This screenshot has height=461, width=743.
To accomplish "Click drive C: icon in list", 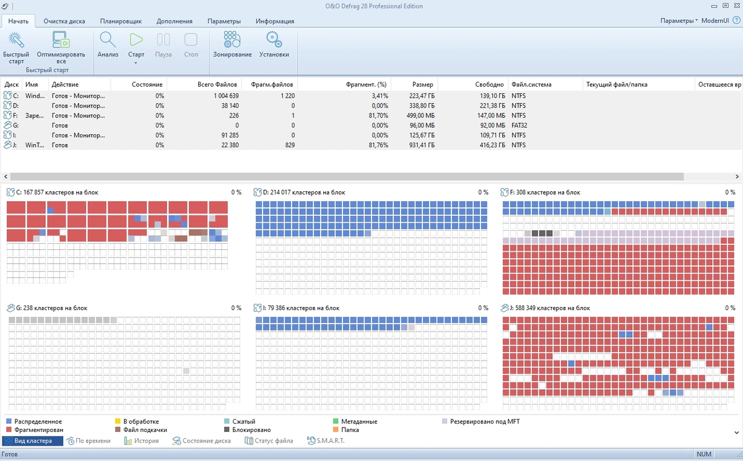I will tap(8, 96).
